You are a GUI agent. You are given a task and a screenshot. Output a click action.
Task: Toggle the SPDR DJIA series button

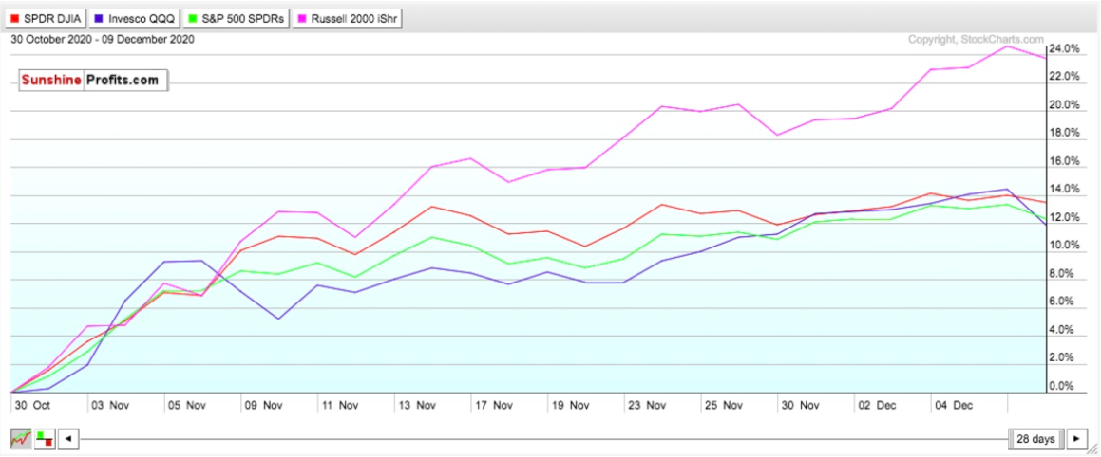[x=45, y=19]
